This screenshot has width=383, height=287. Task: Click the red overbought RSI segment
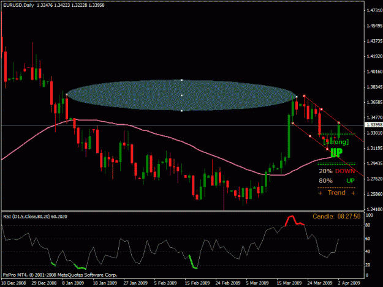coord(294,221)
